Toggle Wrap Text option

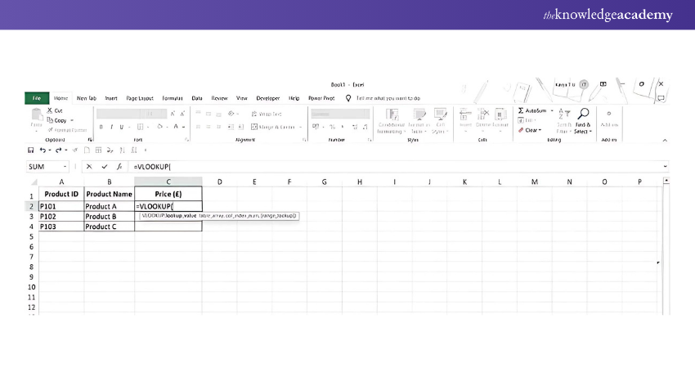(x=267, y=114)
